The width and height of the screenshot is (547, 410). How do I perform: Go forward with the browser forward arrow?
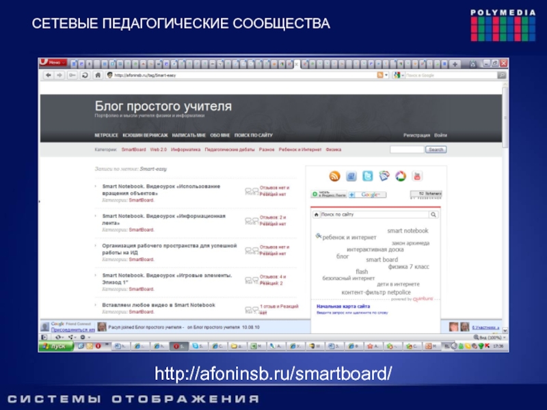point(59,75)
